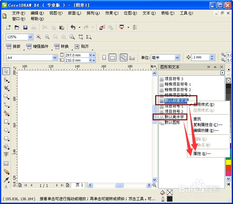Viewport: 233px width, 204px height.
Task: Select the Basic Shapes tool
Action: point(6,147)
